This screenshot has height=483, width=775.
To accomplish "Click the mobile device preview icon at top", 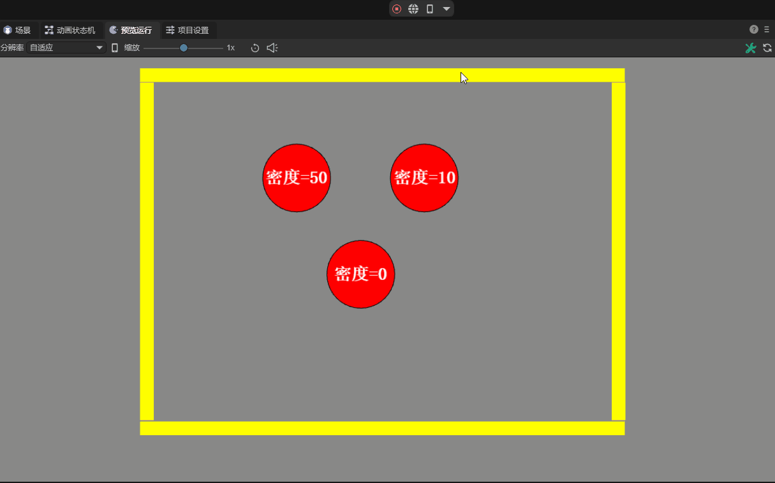I will [x=430, y=9].
